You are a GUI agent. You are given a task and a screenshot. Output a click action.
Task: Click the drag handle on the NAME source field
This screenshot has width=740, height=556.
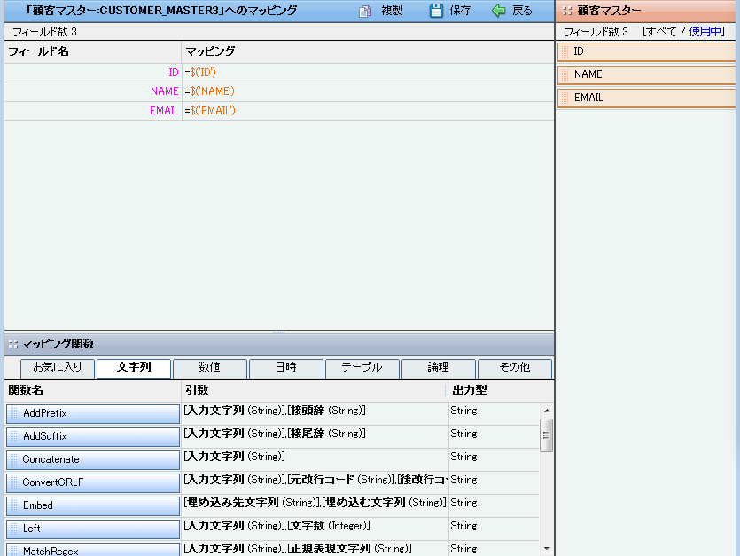point(565,74)
